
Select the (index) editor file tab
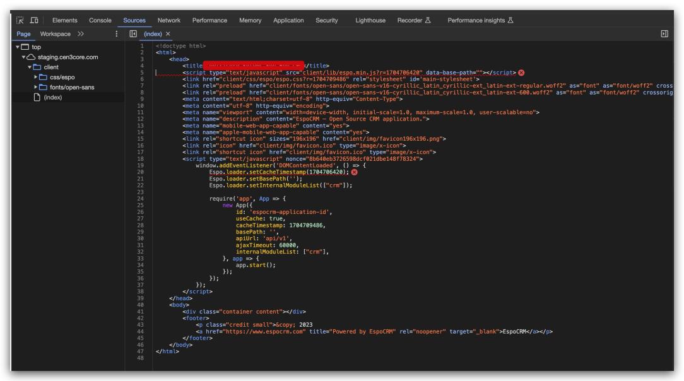(153, 33)
